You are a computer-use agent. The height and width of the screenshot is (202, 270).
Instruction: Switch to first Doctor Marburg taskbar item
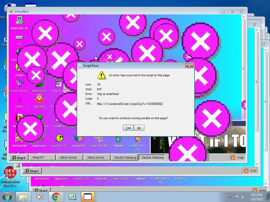[124, 158]
